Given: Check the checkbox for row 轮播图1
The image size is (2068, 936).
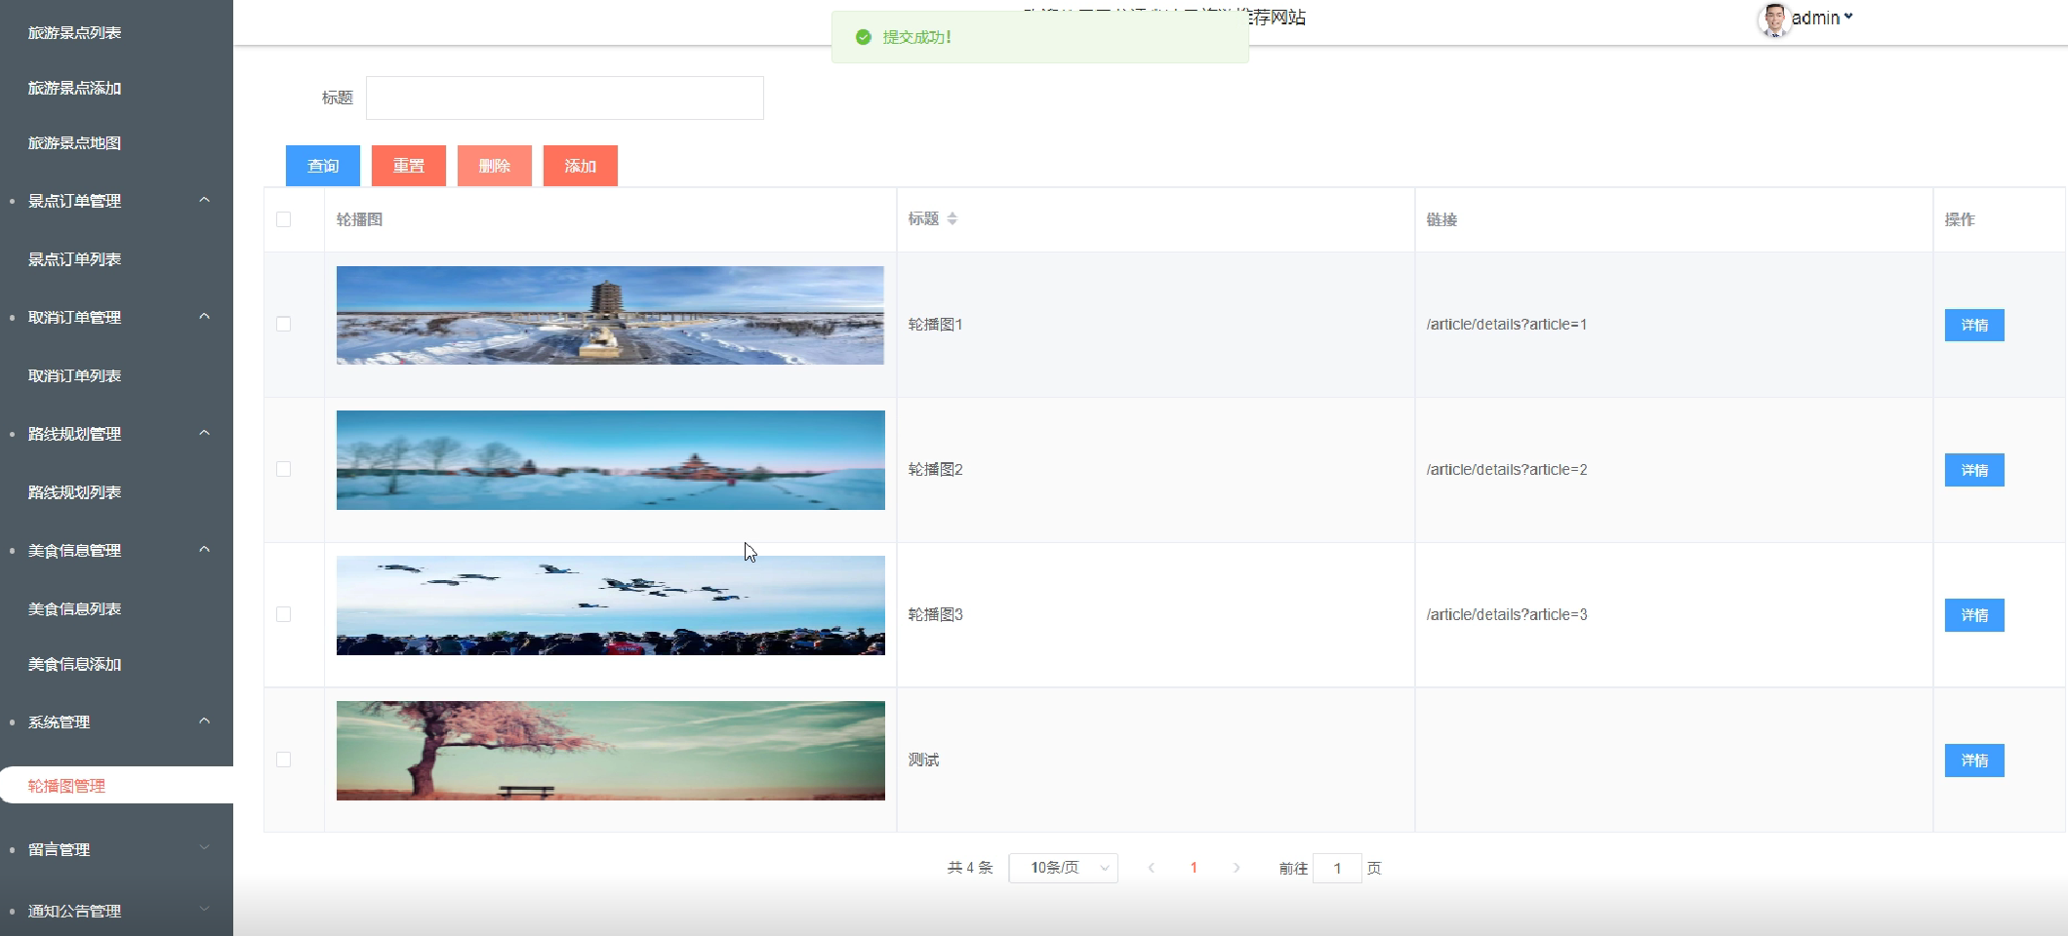Looking at the screenshot, I should (284, 324).
